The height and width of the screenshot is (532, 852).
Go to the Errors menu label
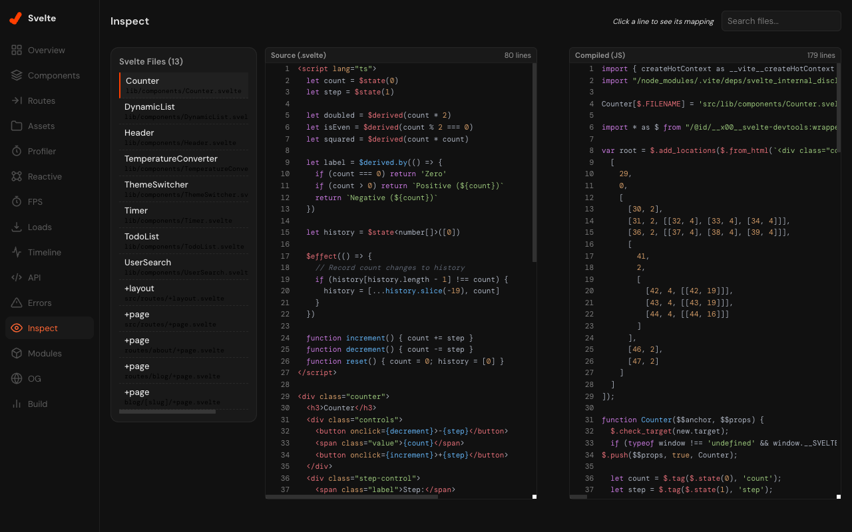(x=40, y=303)
